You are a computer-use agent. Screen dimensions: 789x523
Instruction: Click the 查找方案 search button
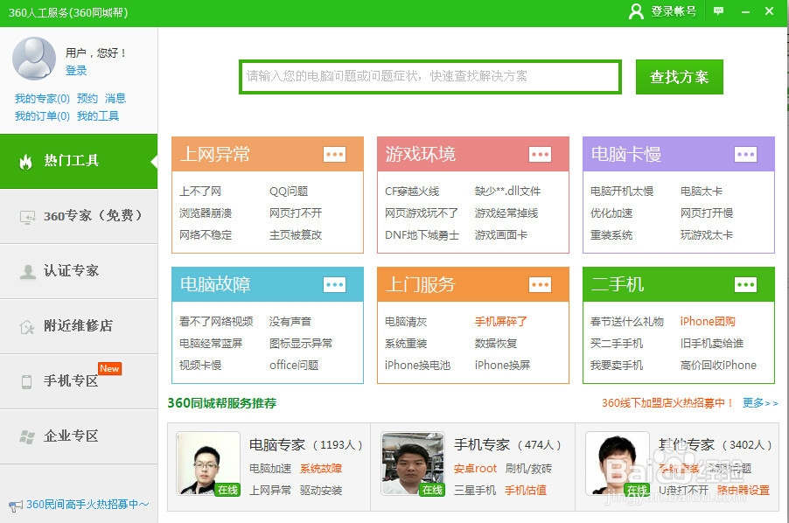pos(678,77)
